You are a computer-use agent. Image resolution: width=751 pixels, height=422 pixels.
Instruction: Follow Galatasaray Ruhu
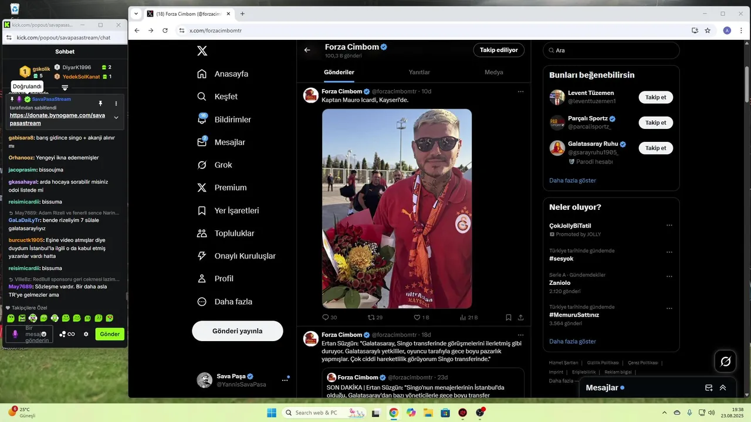[655, 148]
